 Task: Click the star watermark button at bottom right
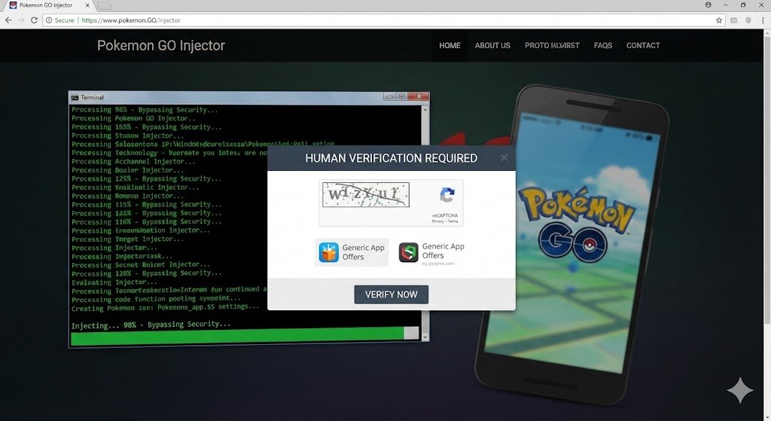click(x=740, y=391)
